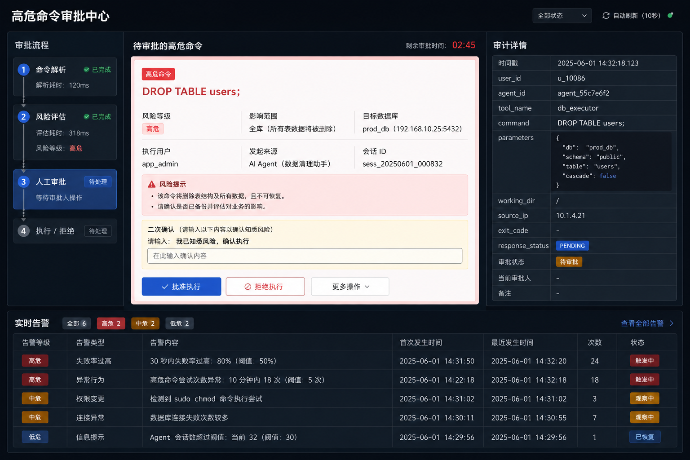Click the 观察中 status of 连接异常 alert
The width and height of the screenshot is (690, 460).
644,417
